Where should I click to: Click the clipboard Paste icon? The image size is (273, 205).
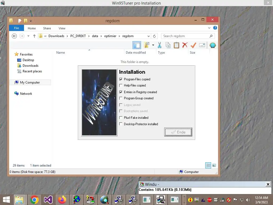[x=176, y=45]
